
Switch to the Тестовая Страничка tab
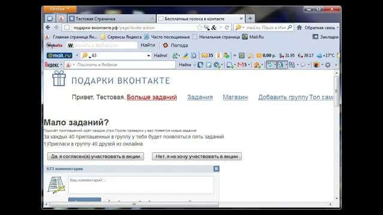coord(112,19)
